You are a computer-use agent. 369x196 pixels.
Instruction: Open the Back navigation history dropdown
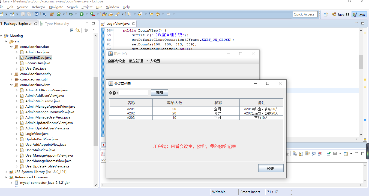coord(163,14)
